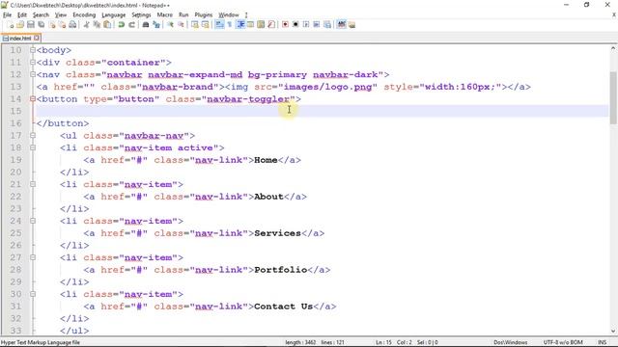618x347 pixels.
Task: Open the Encoding menu
Action: coord(84,15)
